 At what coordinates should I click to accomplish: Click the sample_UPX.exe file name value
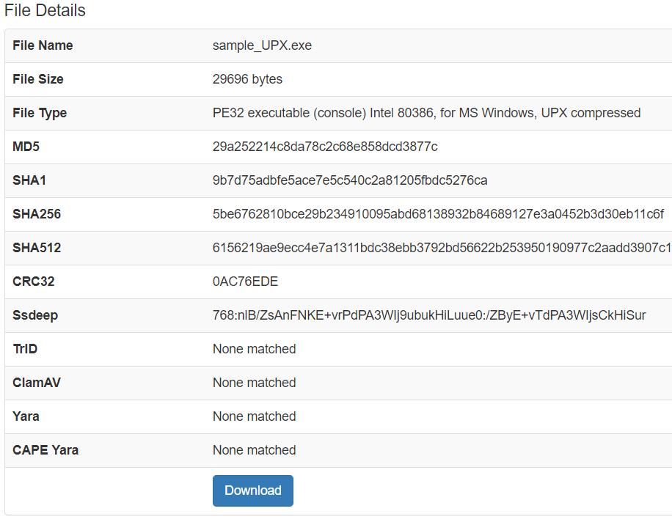coord(262,45)
